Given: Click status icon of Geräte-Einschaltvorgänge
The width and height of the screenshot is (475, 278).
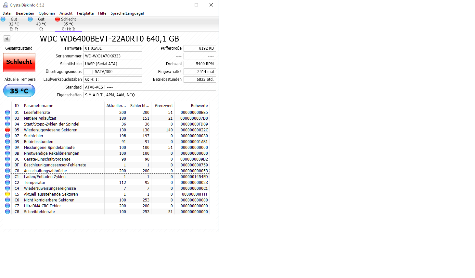Looking at the screenshot, I should point(7,159).
